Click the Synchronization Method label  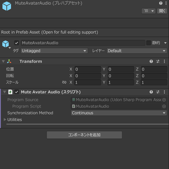(30, 113)
